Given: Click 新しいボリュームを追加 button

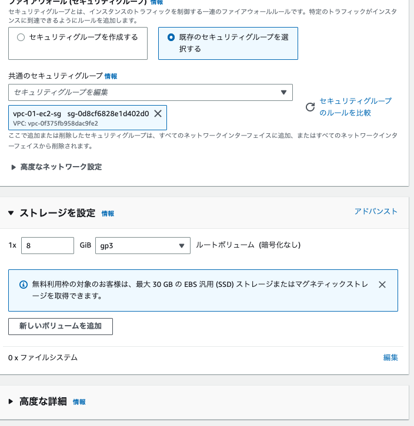Looking at the screenshot, I should point(61,326).
